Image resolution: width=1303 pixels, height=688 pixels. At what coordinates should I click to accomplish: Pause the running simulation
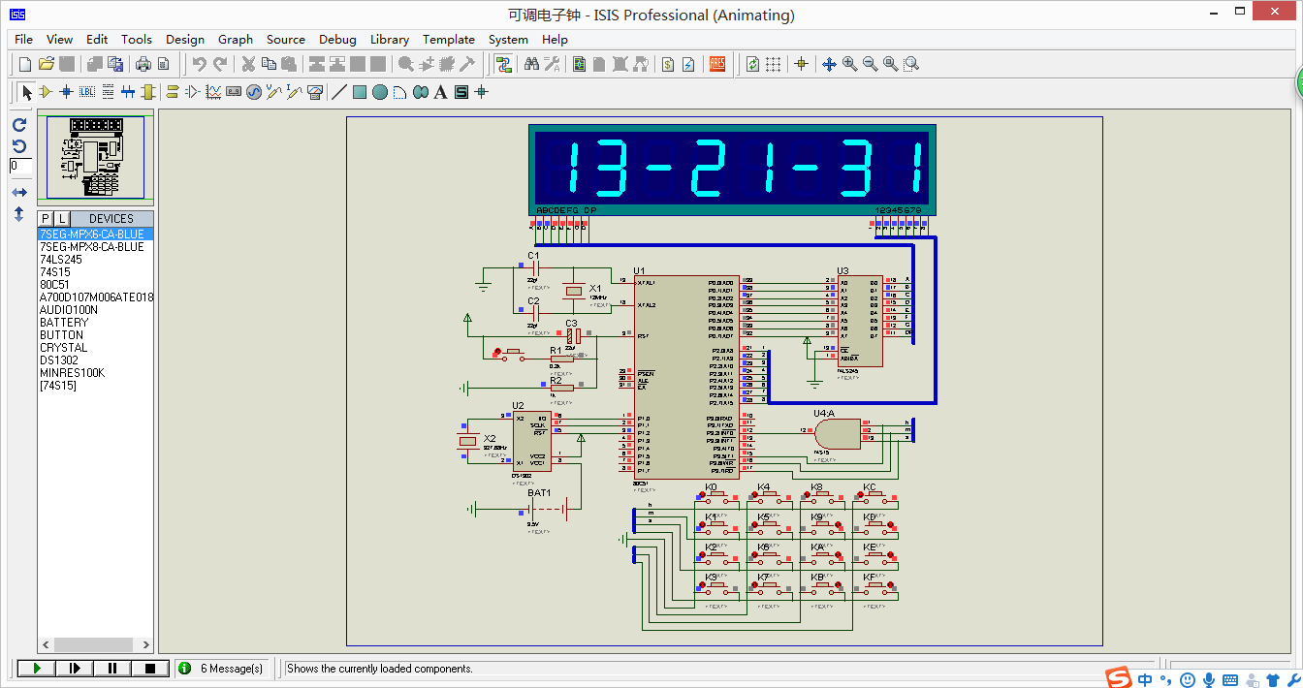tap(112, 669)
